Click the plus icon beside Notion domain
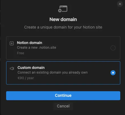 coord(12,43)
